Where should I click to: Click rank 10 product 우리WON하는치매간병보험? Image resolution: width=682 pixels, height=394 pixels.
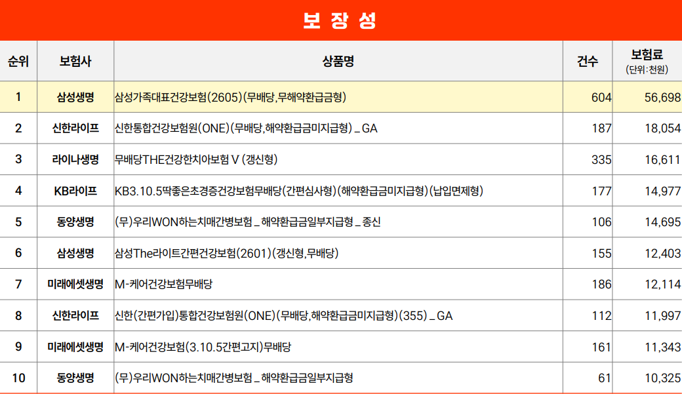point(234,378)
